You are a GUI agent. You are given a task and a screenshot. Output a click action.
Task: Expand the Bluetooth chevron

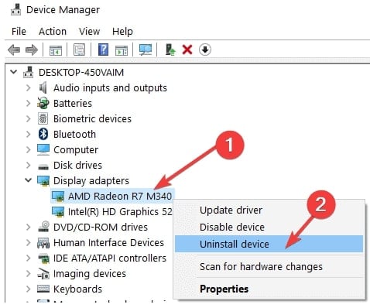pyautogui.click(x=29, y=134)
